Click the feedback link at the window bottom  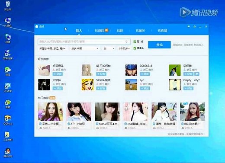[x=186, y=134]
